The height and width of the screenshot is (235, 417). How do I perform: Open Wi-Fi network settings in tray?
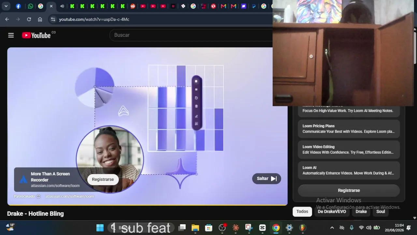(361, 228)
